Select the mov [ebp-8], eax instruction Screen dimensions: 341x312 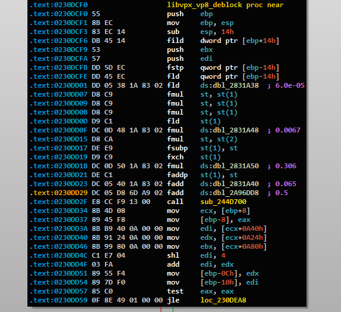(208, 220)
